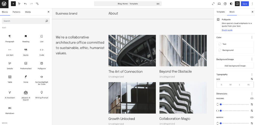Click the Redo arrow

click(x=31, y=4)
